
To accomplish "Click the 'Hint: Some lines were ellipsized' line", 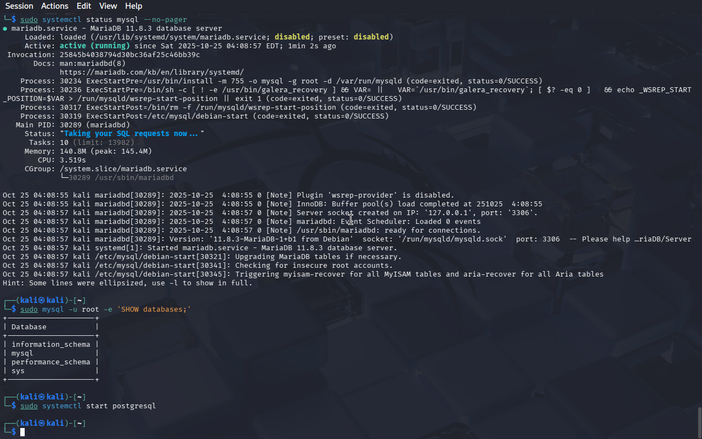I will 127,283.
